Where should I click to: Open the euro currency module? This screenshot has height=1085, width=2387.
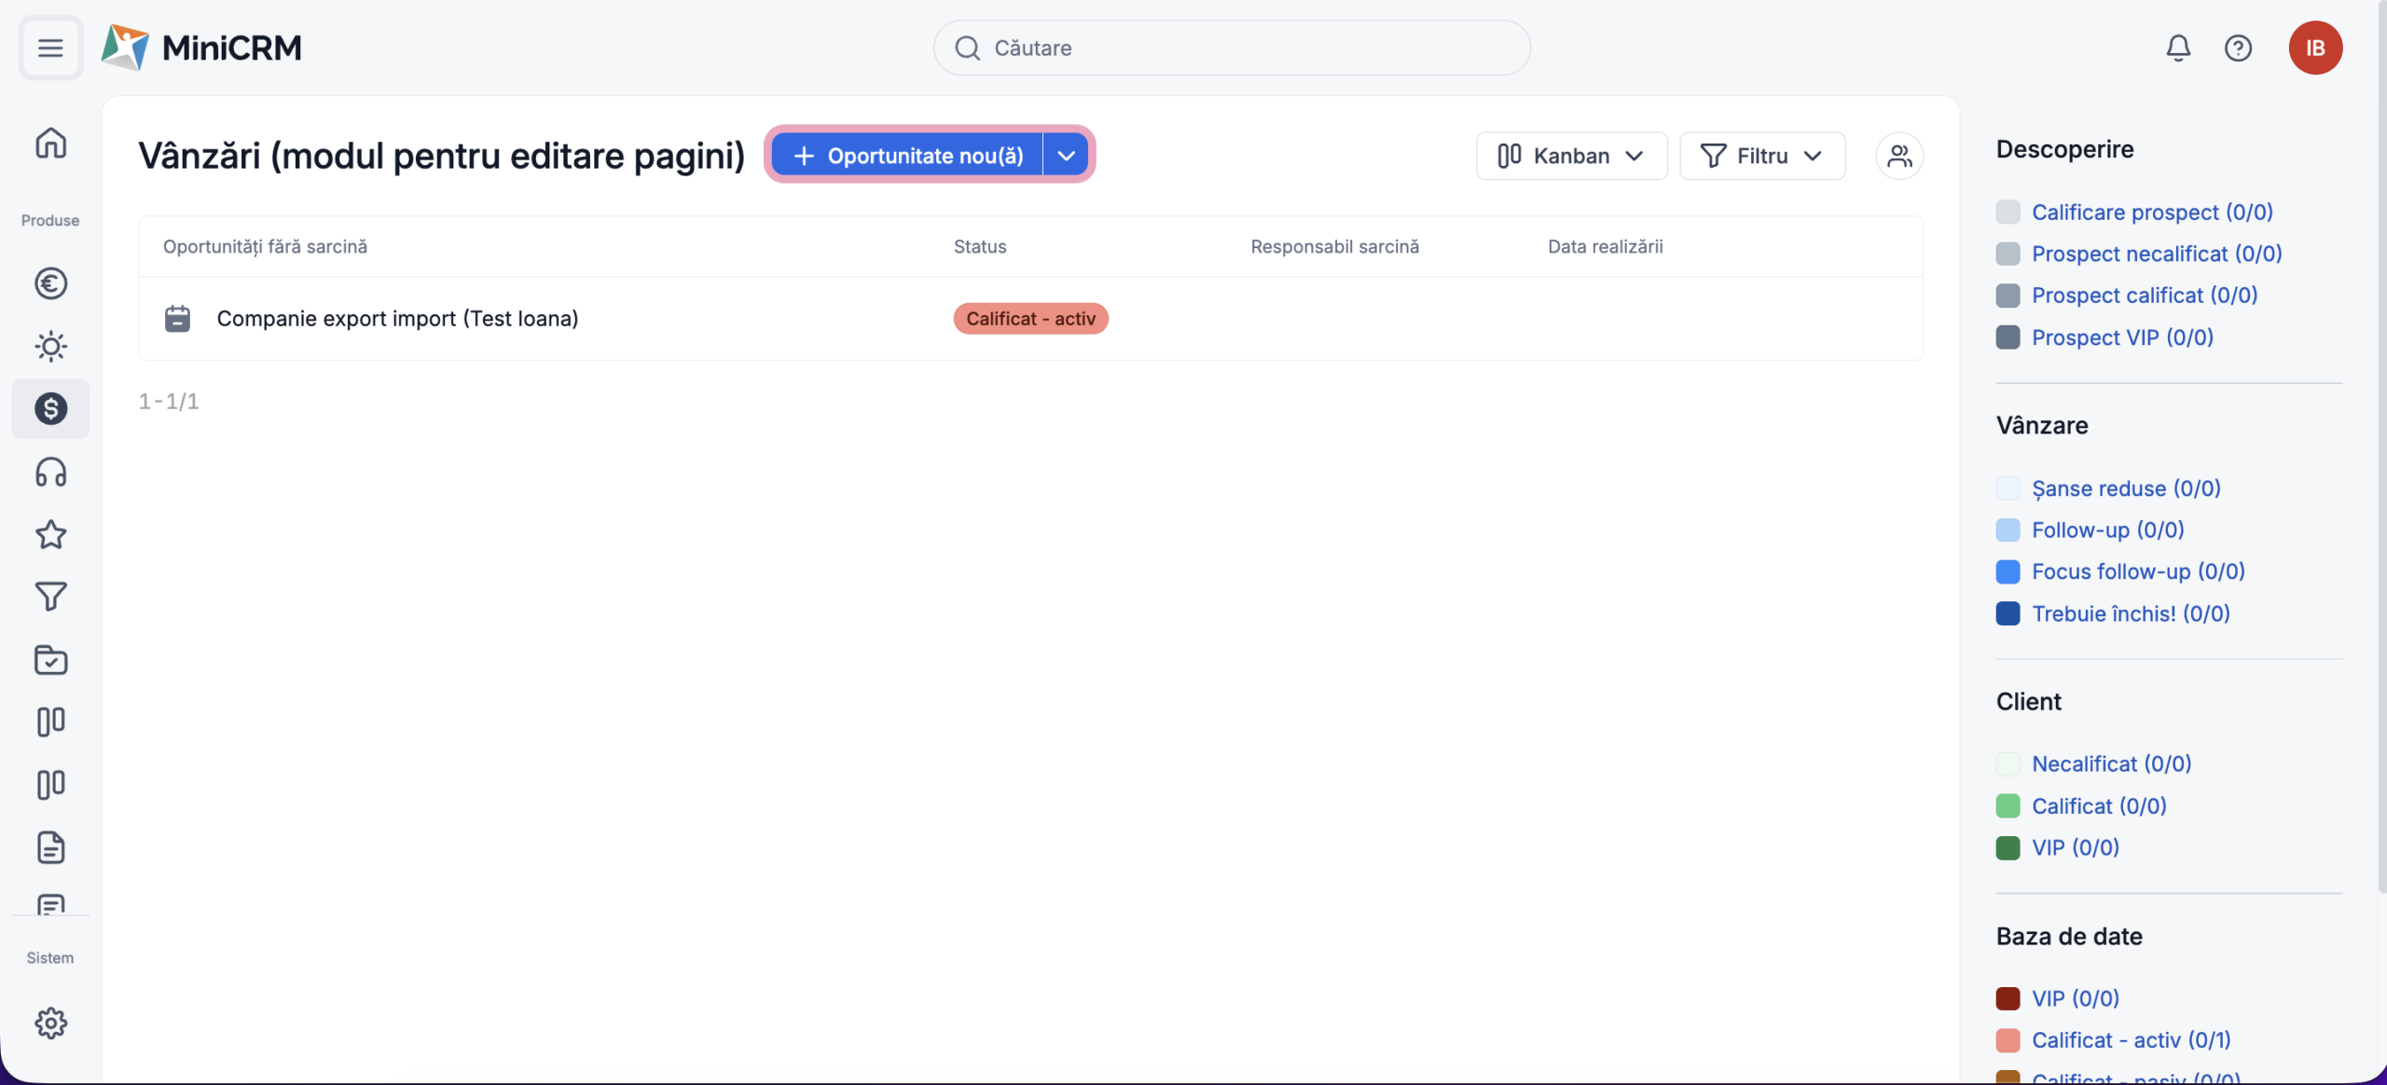pyautogui.click(x=50, y=283)
